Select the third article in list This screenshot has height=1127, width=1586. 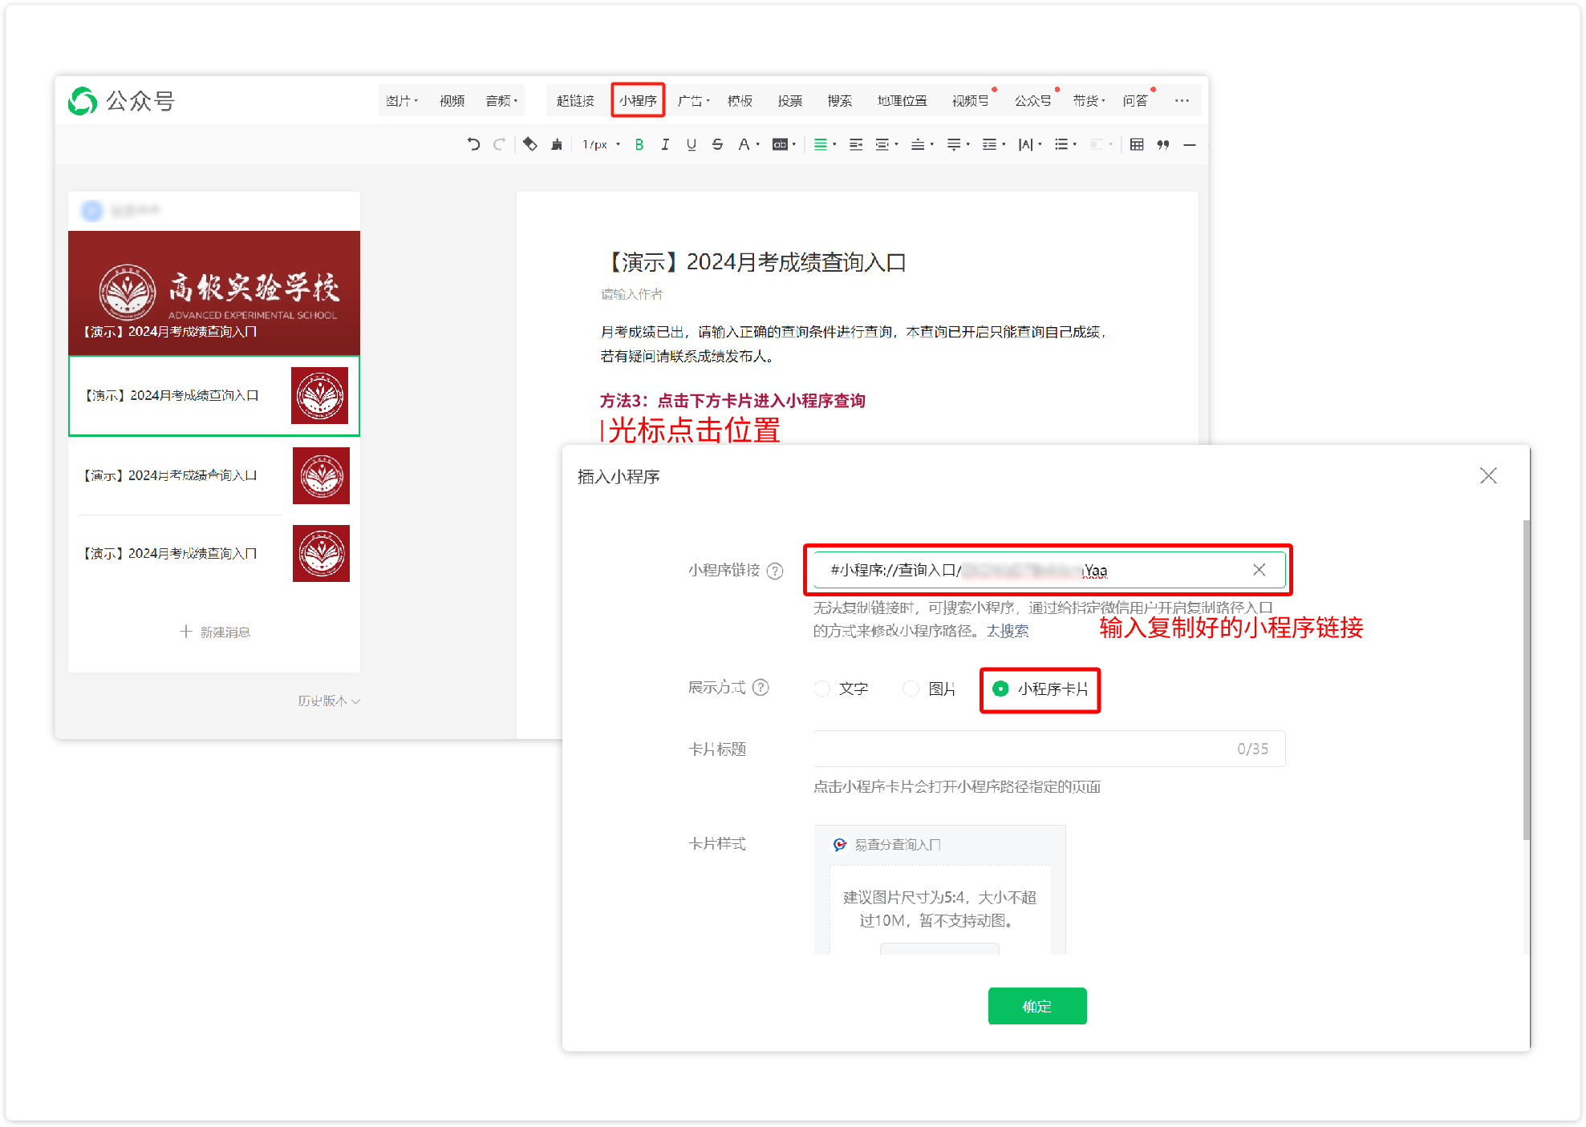[213, 475]
